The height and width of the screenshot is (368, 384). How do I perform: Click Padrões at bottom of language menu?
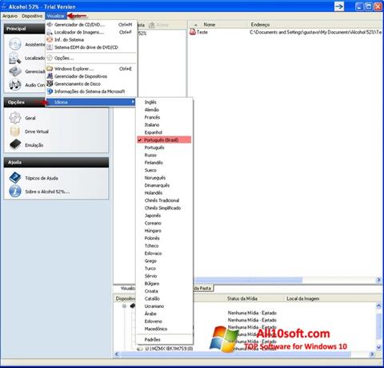(x=152, y=340)
